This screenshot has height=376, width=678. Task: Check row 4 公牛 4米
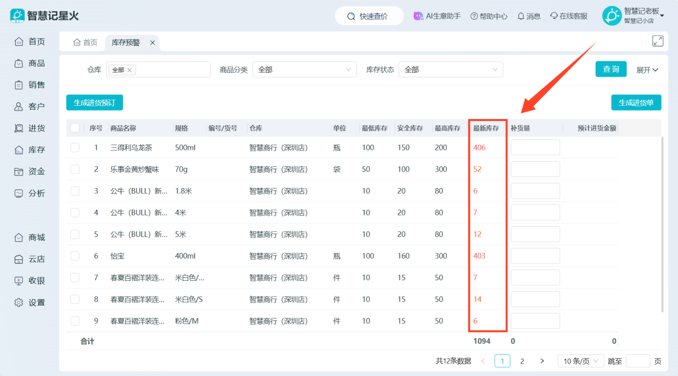pyautogui.click(x=75, y=212)
